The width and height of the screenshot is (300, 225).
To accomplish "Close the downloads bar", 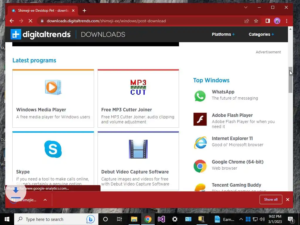I will (x=288, y=200).
